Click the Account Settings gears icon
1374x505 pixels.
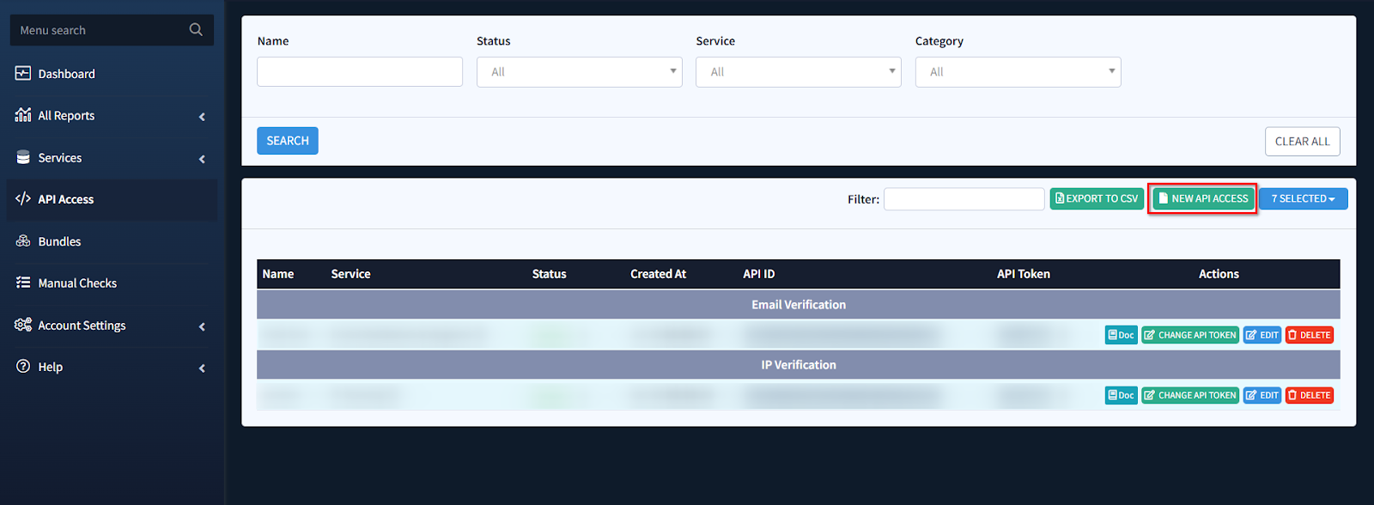click(23, 326)
